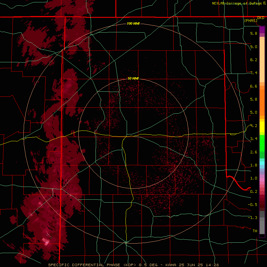
Task: Click the TH threshold legend label
Action: pos(255,231)
